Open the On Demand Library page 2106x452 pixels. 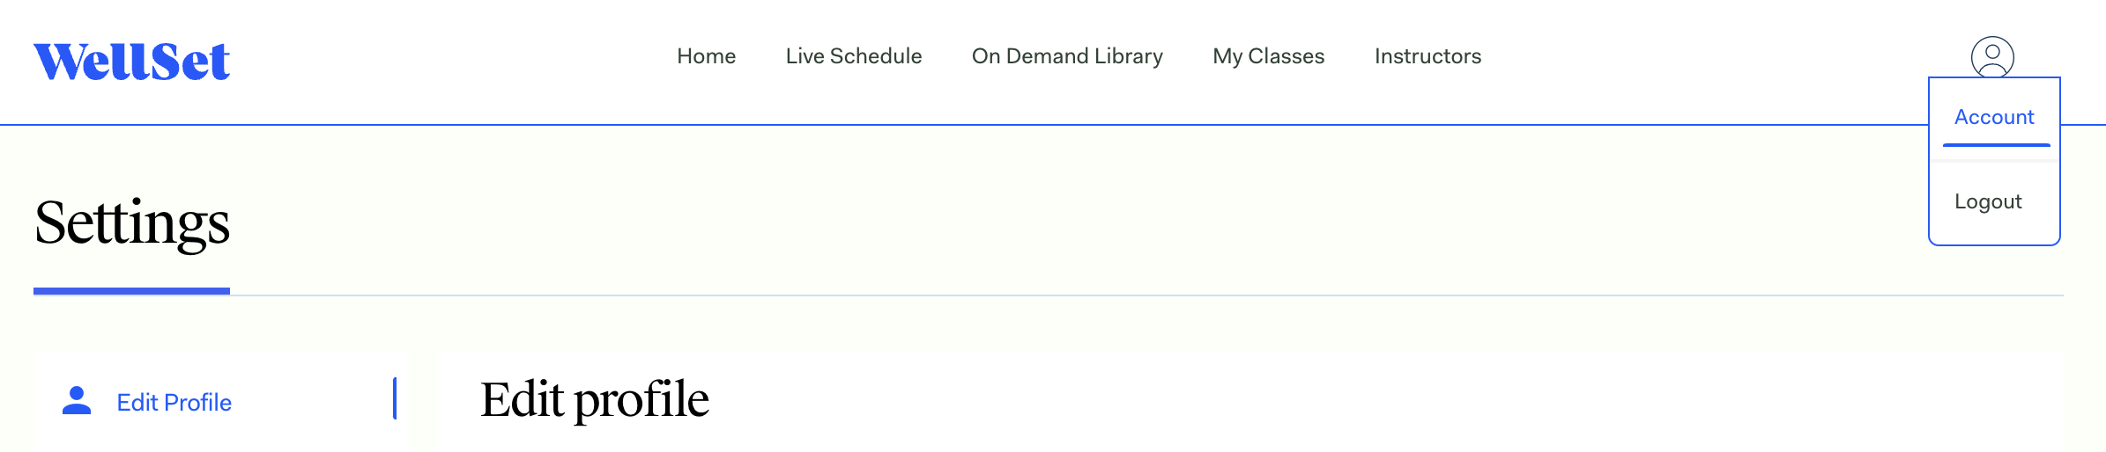tap(1067, 56)
